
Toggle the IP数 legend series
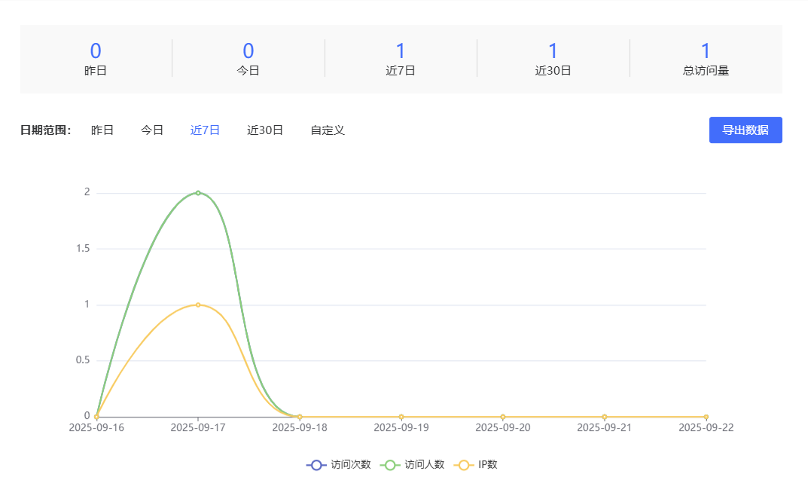click(477, 465)
